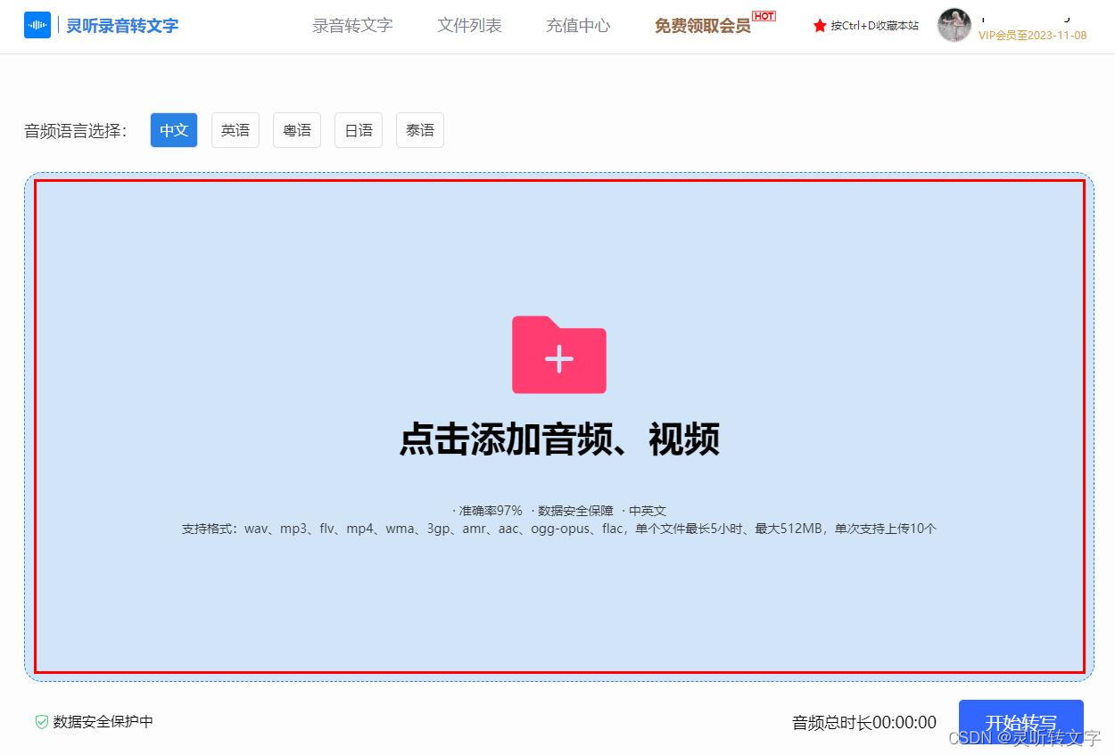
Task: Select 英语 as audio language
Action: click(x=235, y=130)
